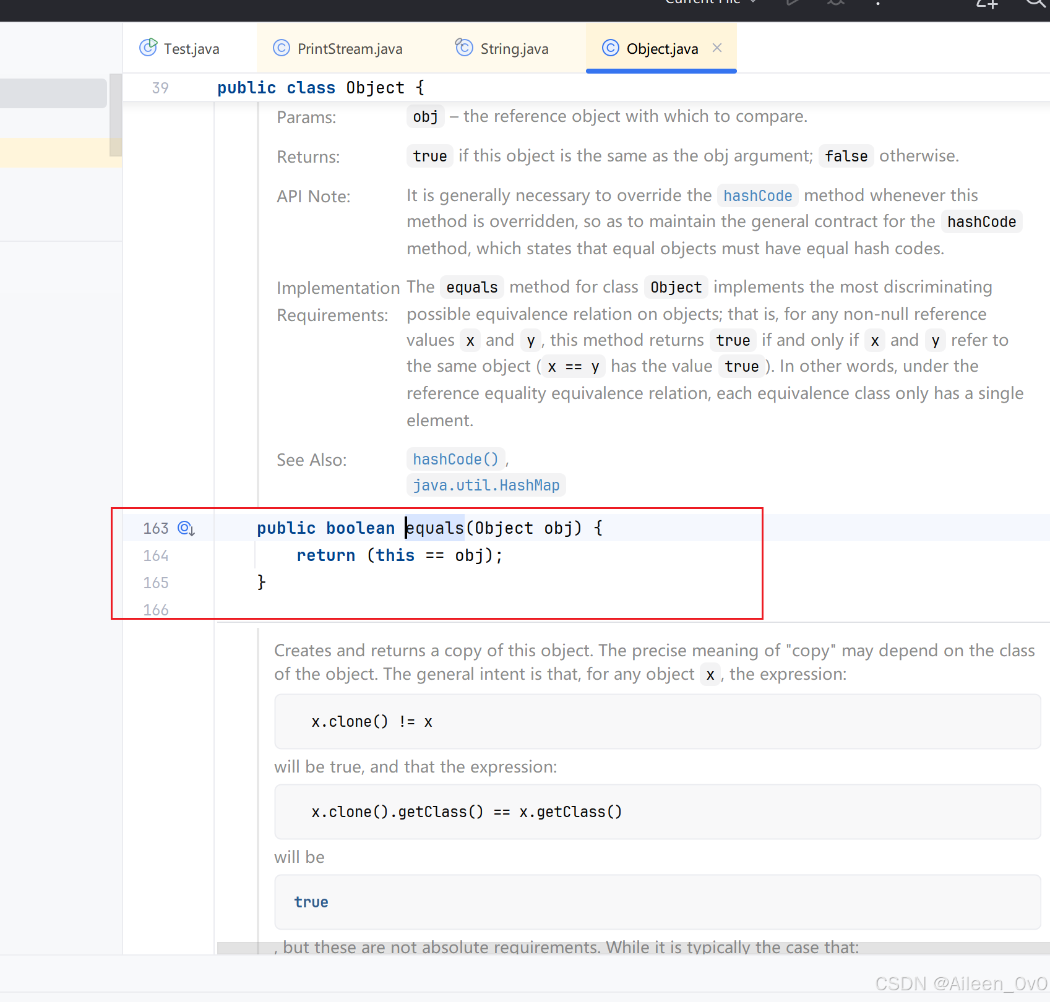Click the 'See Also:' label

(x=312, y=460)
